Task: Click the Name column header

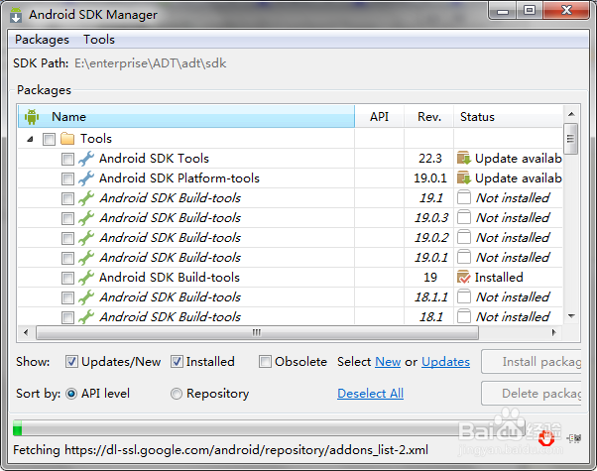Action: (186, 117)
